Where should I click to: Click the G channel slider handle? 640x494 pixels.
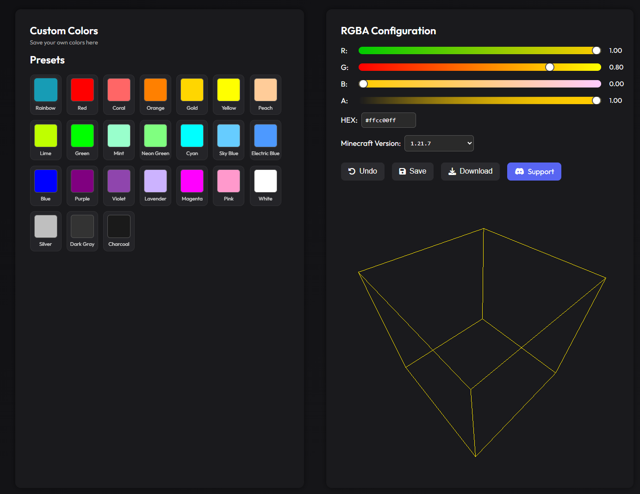click(x=549, y=67)
